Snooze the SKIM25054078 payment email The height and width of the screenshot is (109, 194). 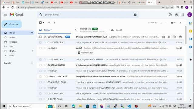click(181, 37)
